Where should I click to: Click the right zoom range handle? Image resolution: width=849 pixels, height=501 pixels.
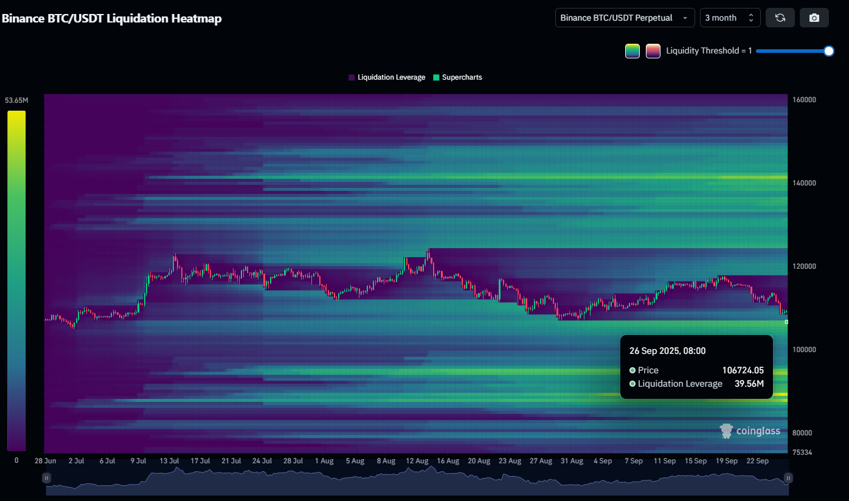tap(788, 479)
